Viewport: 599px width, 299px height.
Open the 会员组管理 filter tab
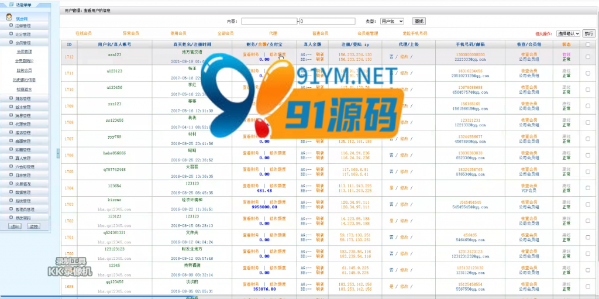[367, 33]
